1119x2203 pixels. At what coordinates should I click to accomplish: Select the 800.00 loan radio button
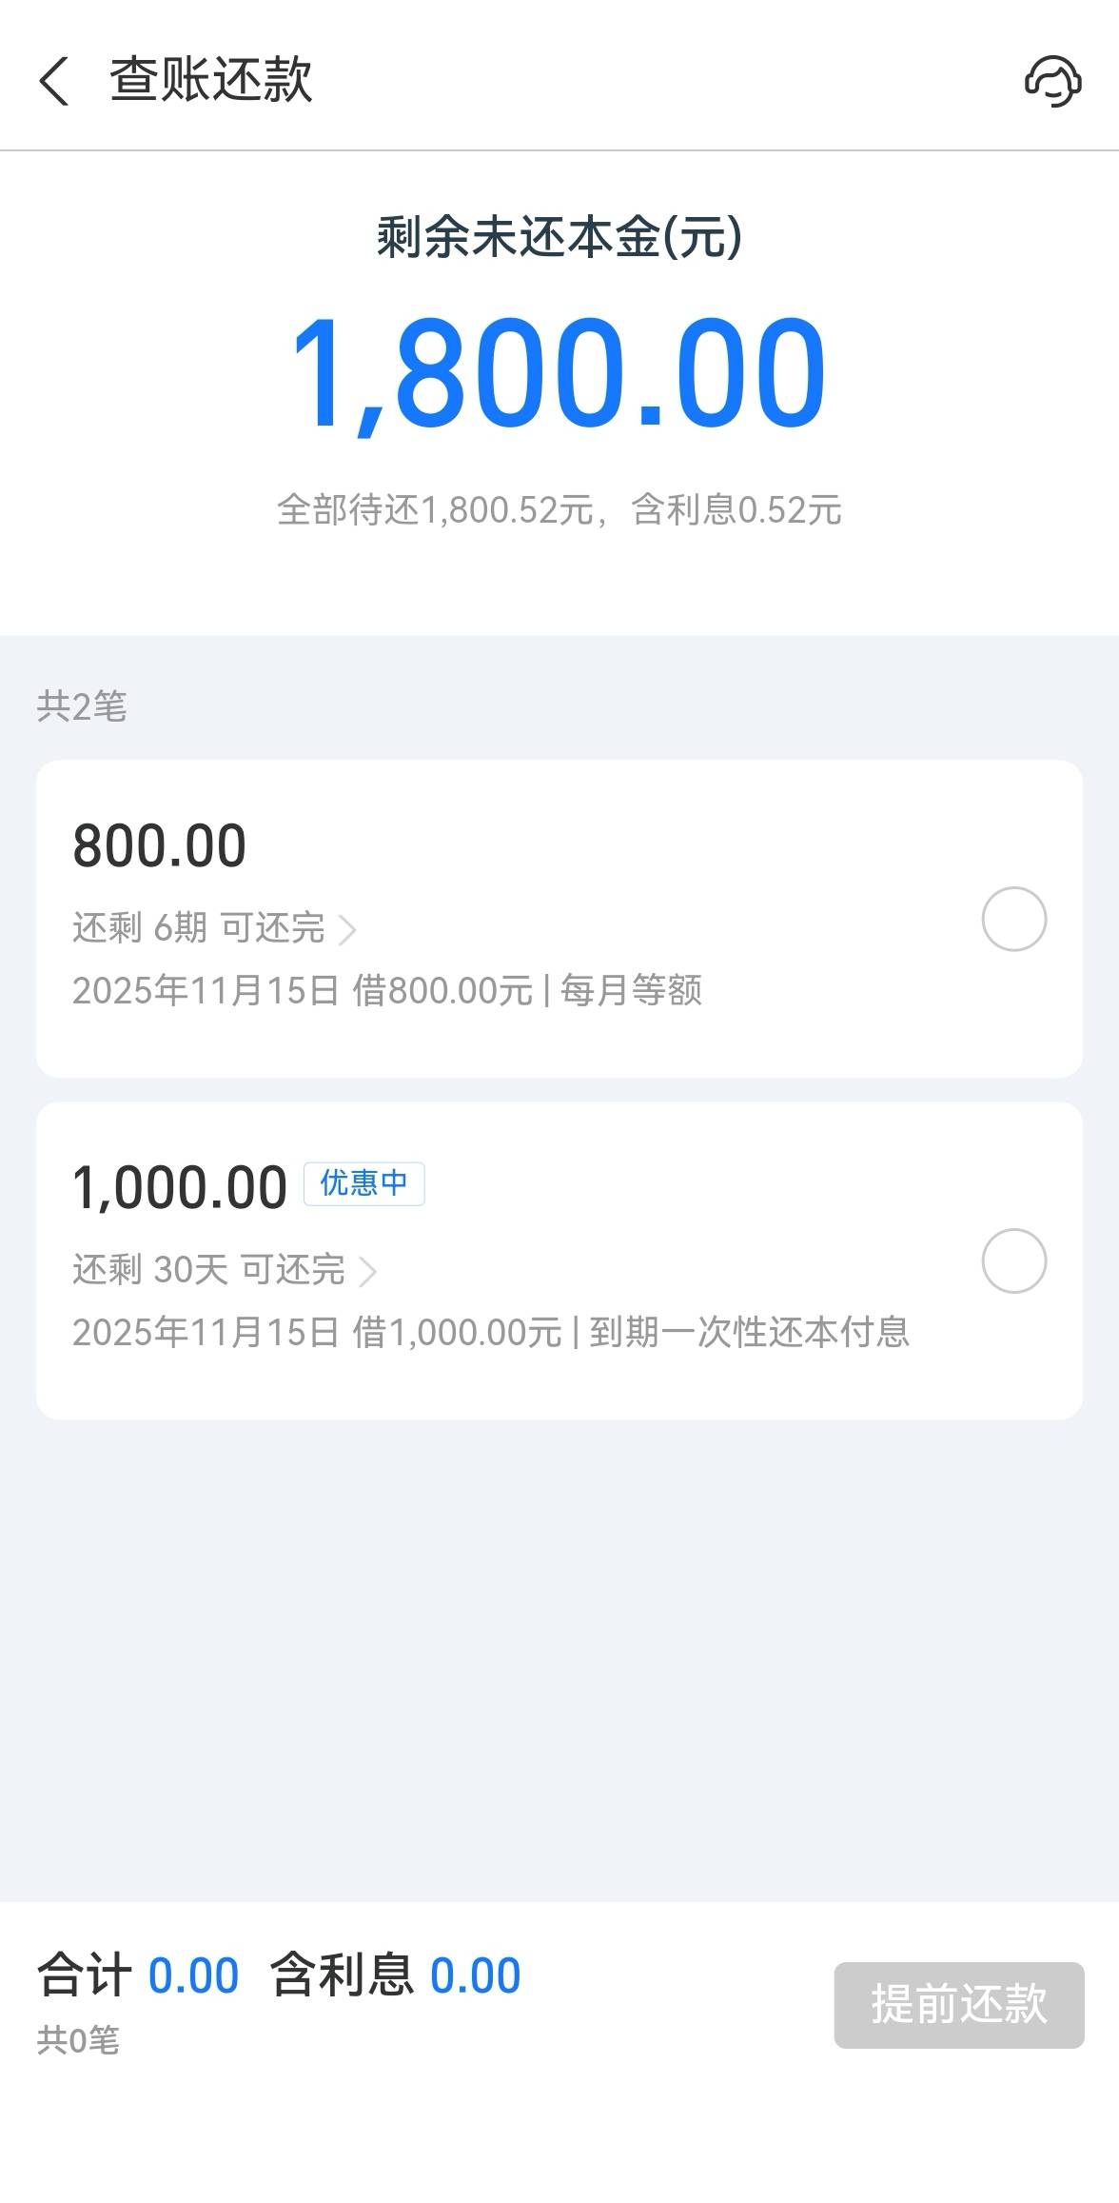1013,919
